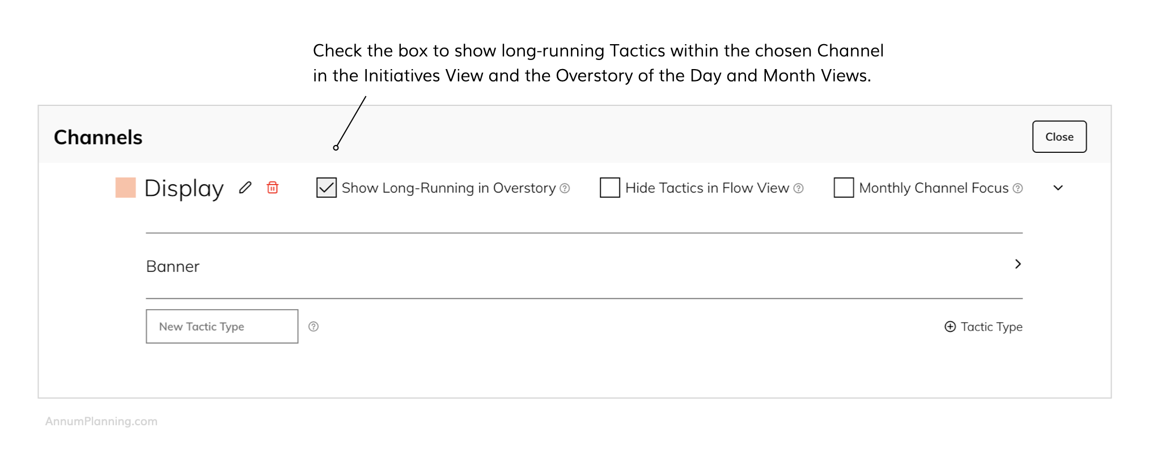This screenshot has width=1161, height=453.
Task: Click the AnnumPlanning.com watermark link
Action: (x=101, y=421)
